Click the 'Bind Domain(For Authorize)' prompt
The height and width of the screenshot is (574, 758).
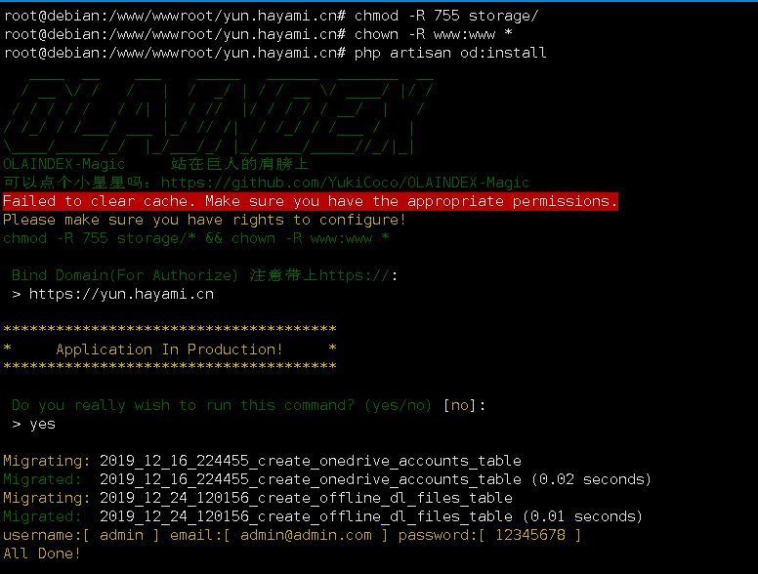pyautogui.click(x=204, y=275)
